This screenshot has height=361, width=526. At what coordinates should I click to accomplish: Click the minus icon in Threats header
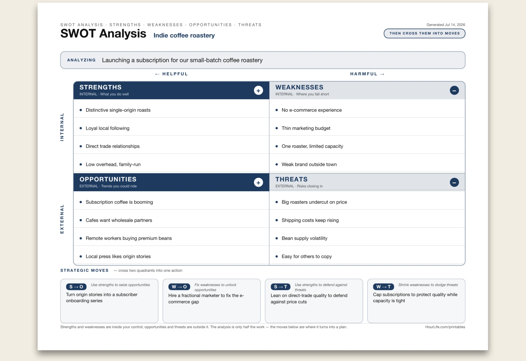[454, 182]
